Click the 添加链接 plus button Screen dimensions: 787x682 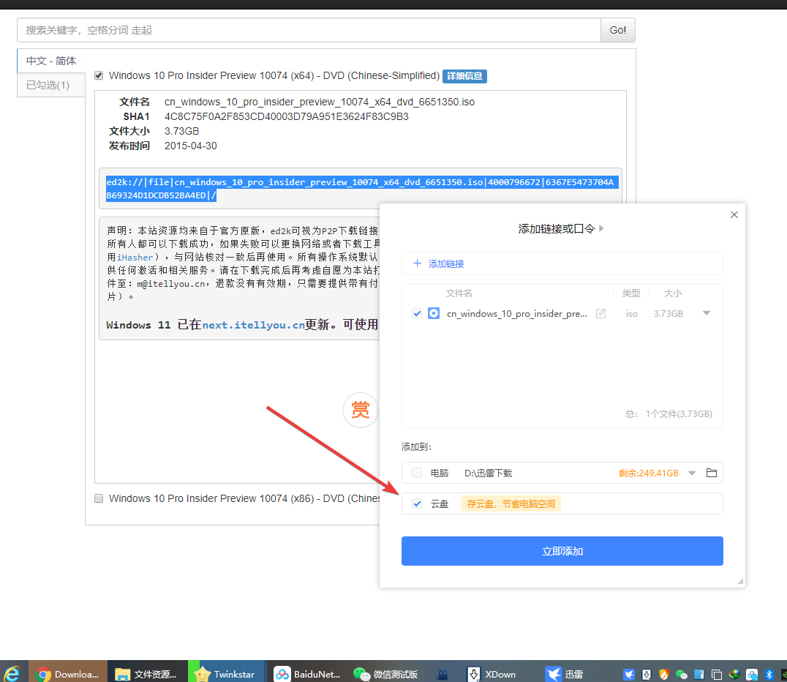click(x=439, y=263)
